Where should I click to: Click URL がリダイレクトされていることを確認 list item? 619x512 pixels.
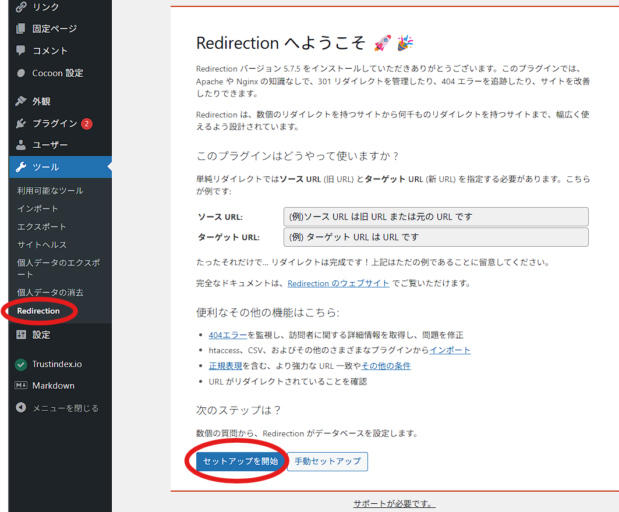coord(288,382)
